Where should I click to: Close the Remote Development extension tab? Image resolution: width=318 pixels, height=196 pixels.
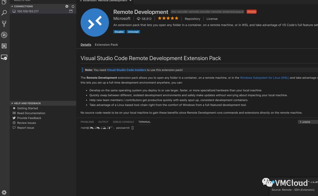pyautogui.click(x=130, y=1)
